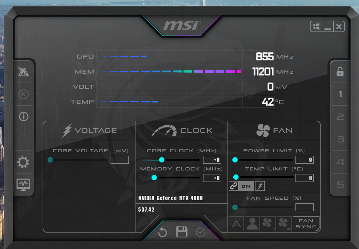The image size is (359, 249).
Task: Adjust the Core Clock slider handle
Action: 162,160
